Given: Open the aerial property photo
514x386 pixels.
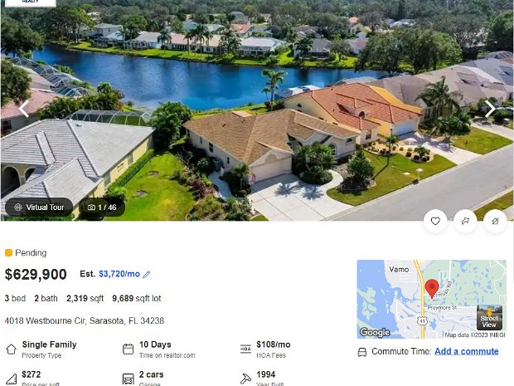Looking at the screenshot, I should tap(257, 110).
